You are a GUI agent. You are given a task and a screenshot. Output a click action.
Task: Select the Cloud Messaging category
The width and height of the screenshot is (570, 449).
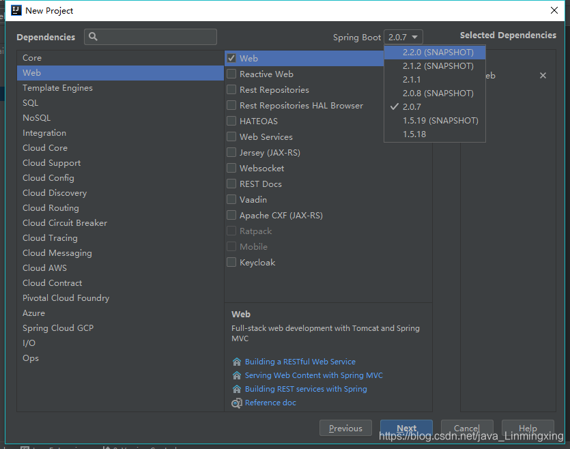(x=120, y=253)
